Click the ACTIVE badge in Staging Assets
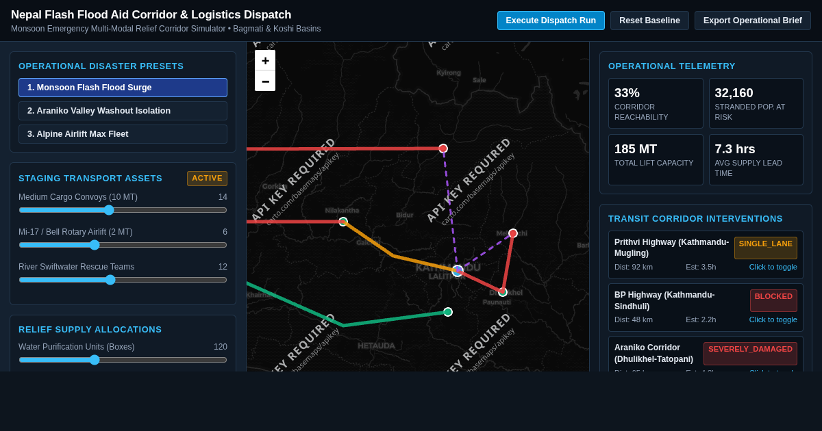822x431 pixels. point(207,179)
